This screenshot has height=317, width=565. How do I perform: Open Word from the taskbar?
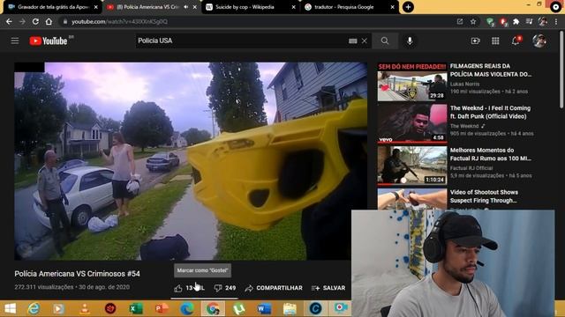coord(264,309)
